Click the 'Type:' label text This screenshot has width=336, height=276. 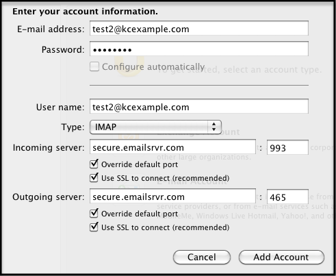73,127
